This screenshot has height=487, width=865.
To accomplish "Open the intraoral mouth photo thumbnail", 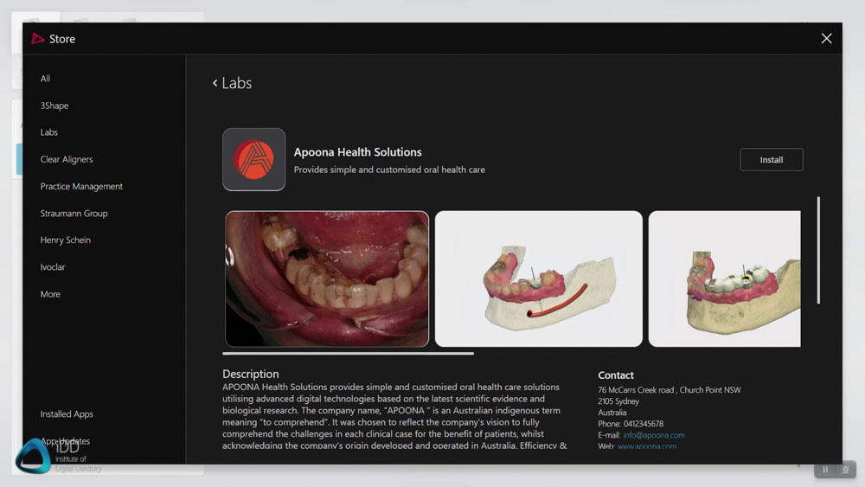I will [x=327, y=279].
